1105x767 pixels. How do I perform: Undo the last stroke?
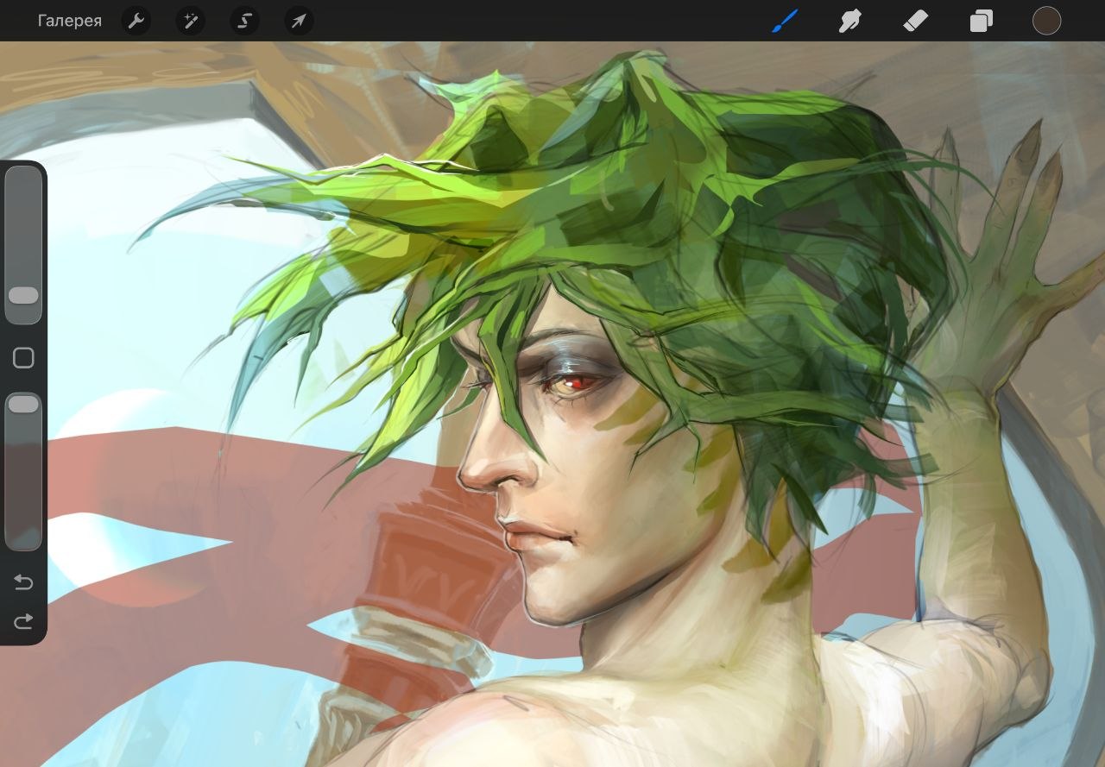(23, 583)
